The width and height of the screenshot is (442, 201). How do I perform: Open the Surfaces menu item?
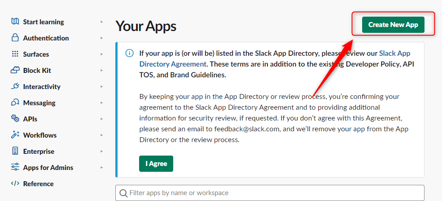36,54
